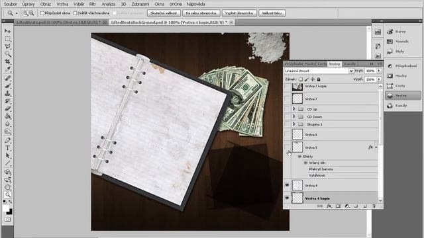Viewport: 424px width, 238px height.
Task: Create a new layer icon
Action: click(365, 206)
